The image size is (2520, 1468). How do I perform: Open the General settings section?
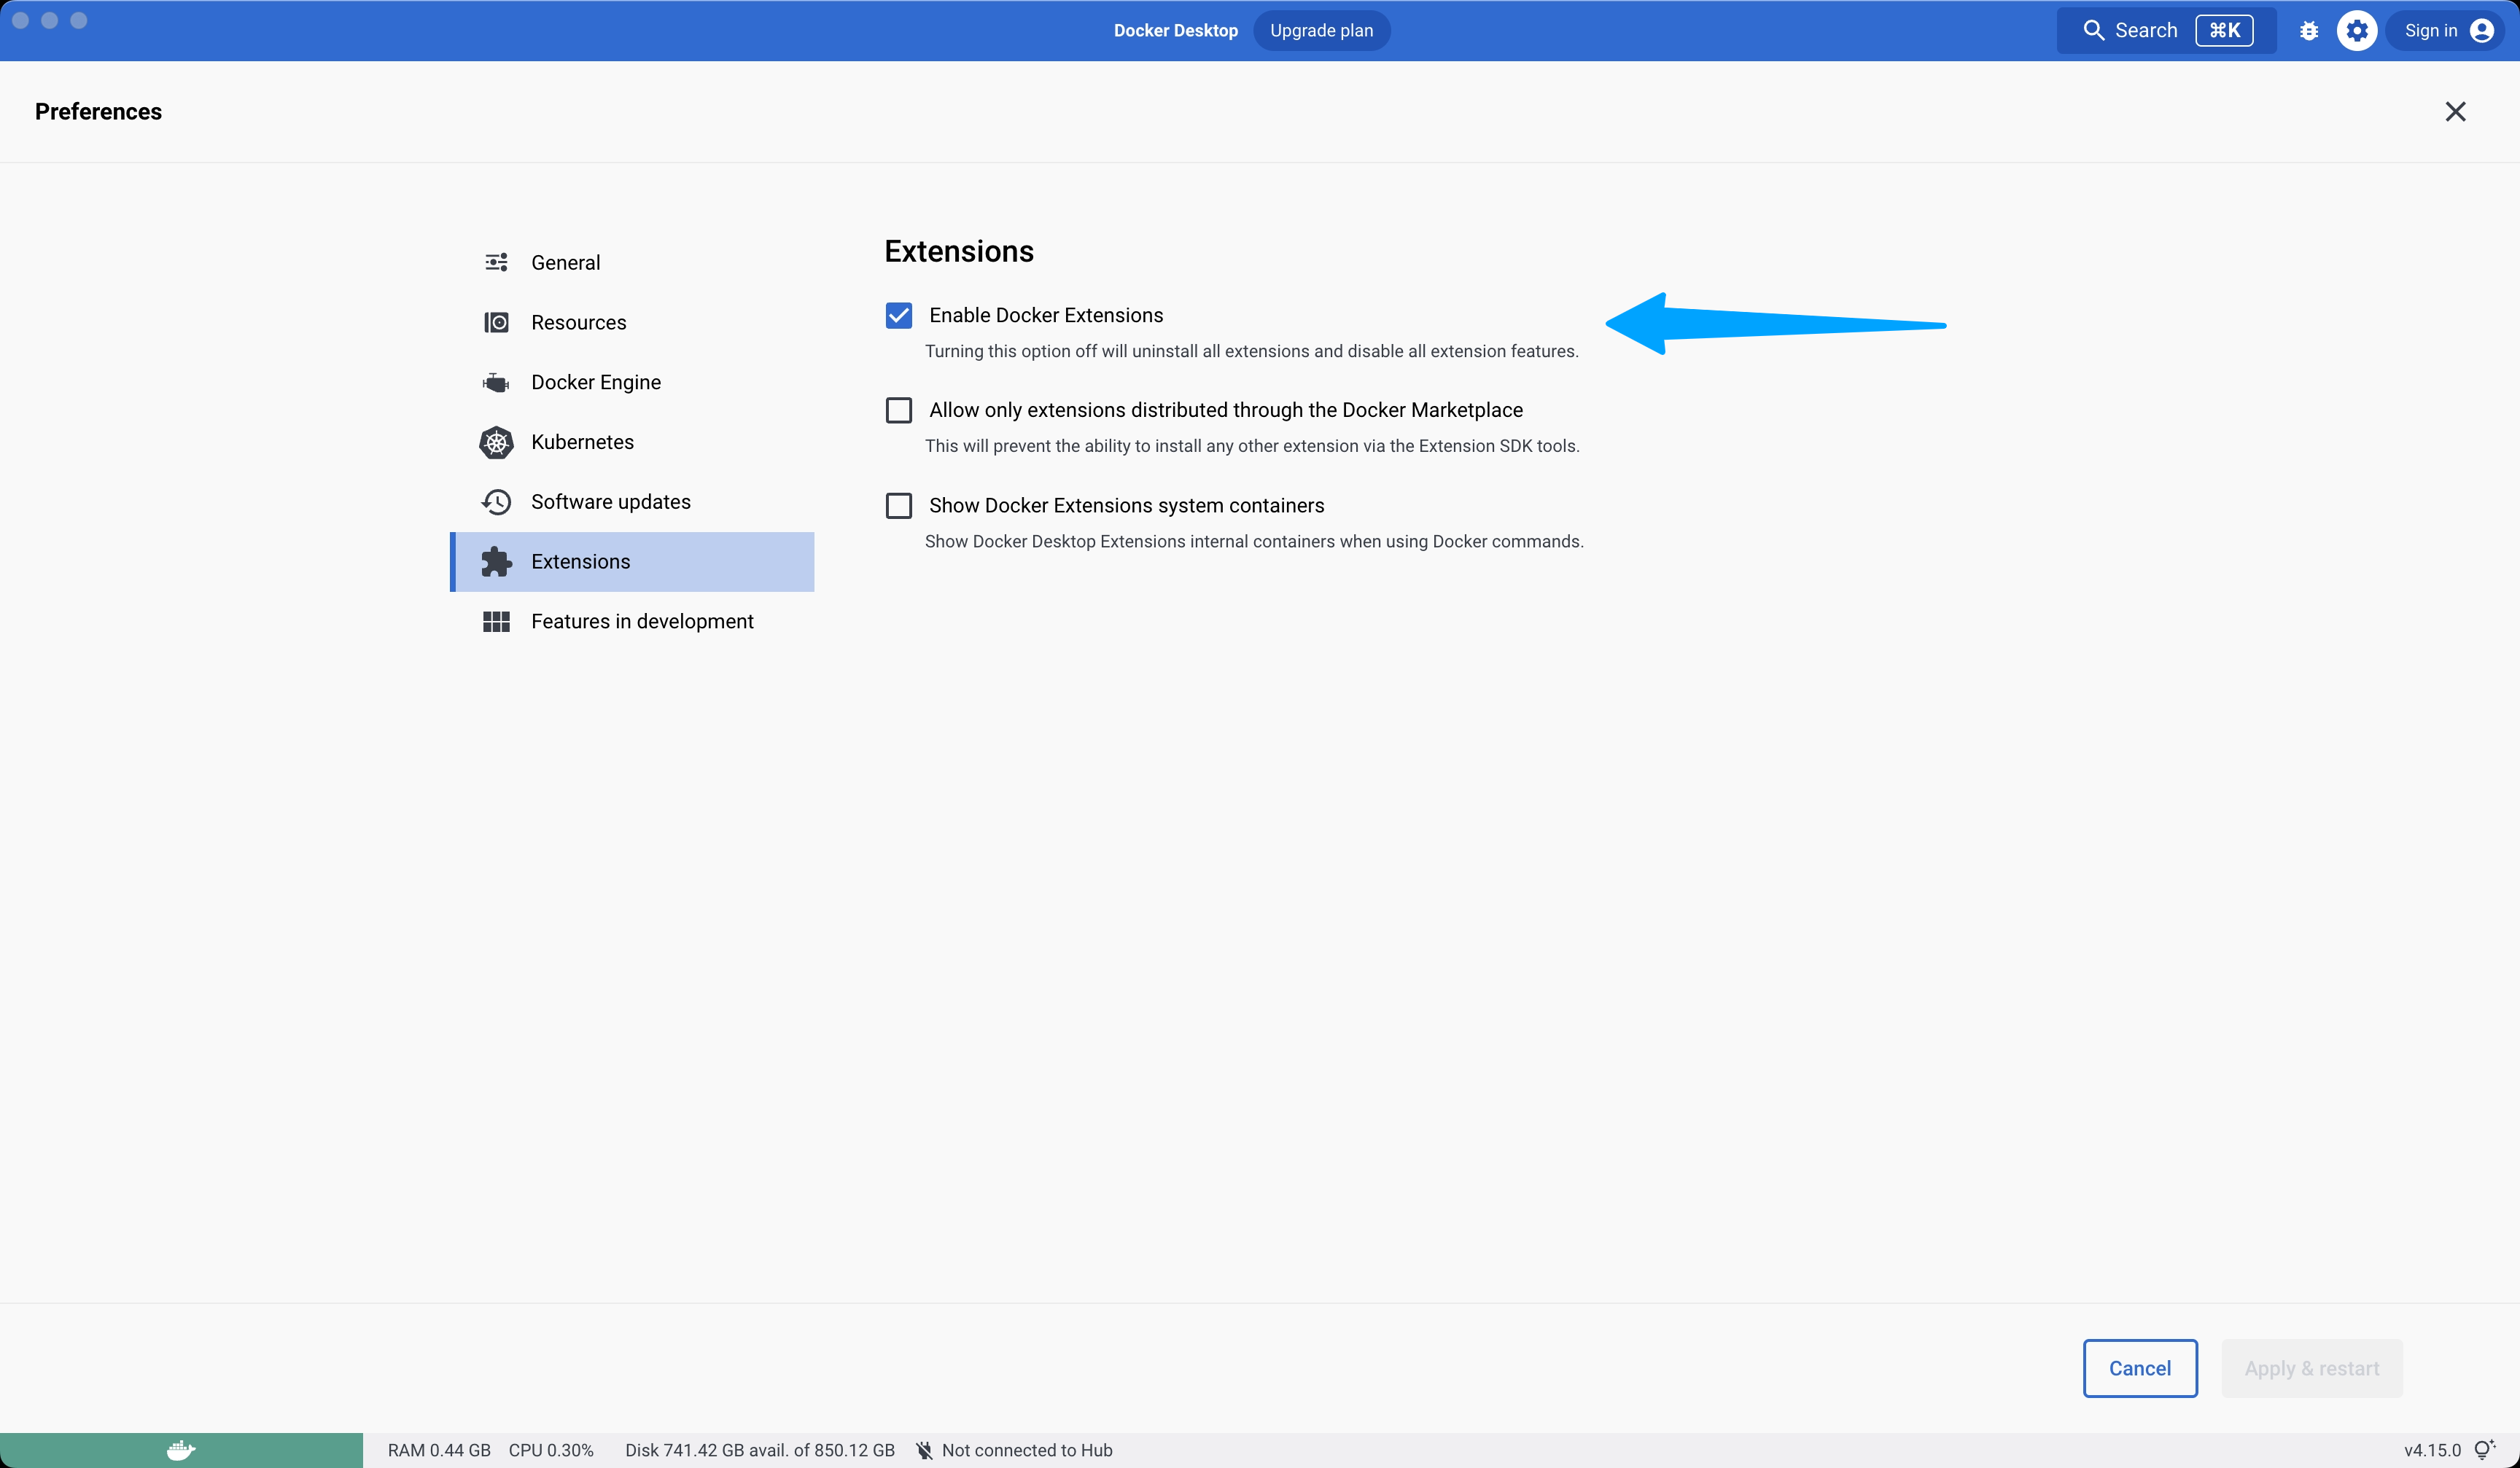pyautogui.click(x=565, y=262)
